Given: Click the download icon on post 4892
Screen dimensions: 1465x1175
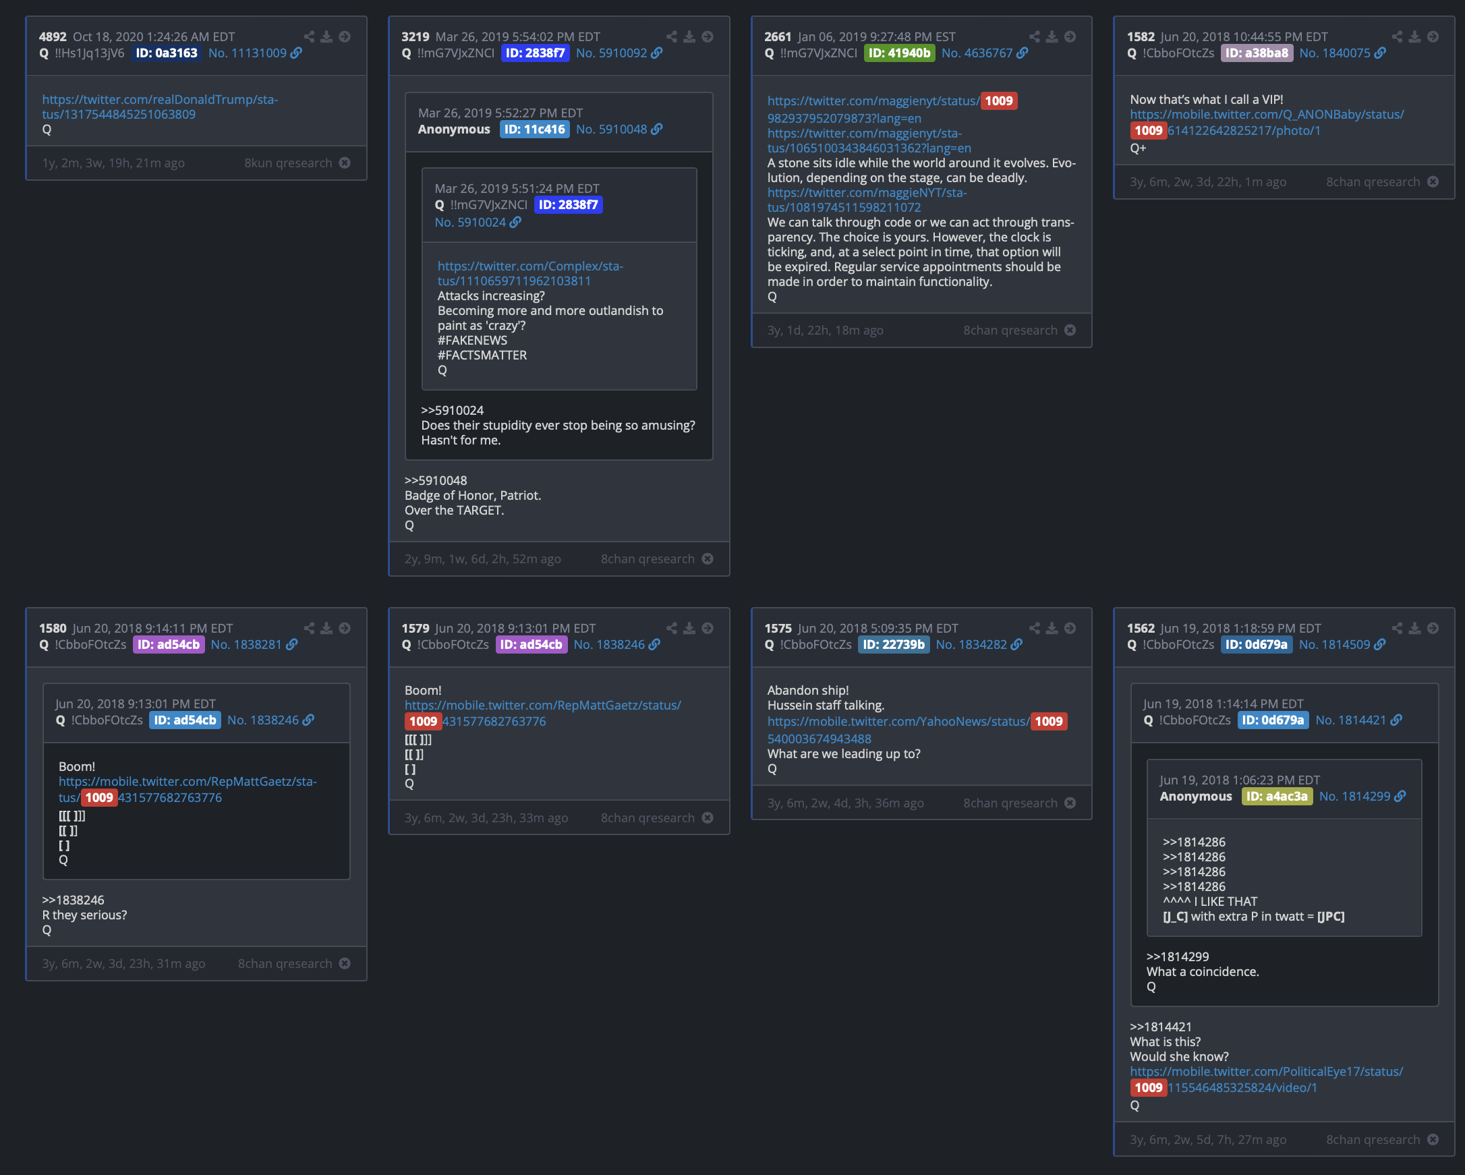Looking at the screenshot, I should 327,36.
